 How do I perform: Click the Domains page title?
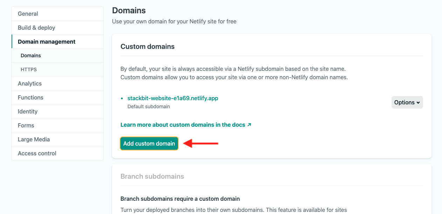129,10
